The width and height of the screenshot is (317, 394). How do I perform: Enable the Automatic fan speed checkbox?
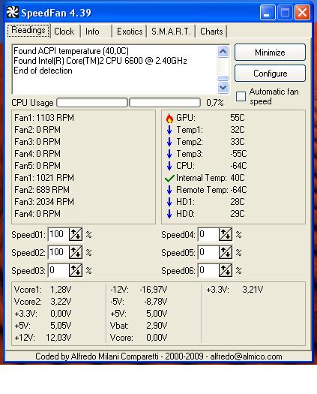point(241,97)
